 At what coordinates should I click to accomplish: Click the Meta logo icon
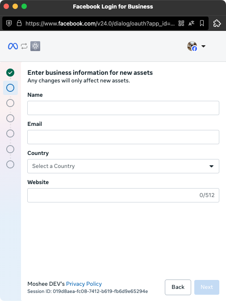(13, 46)
